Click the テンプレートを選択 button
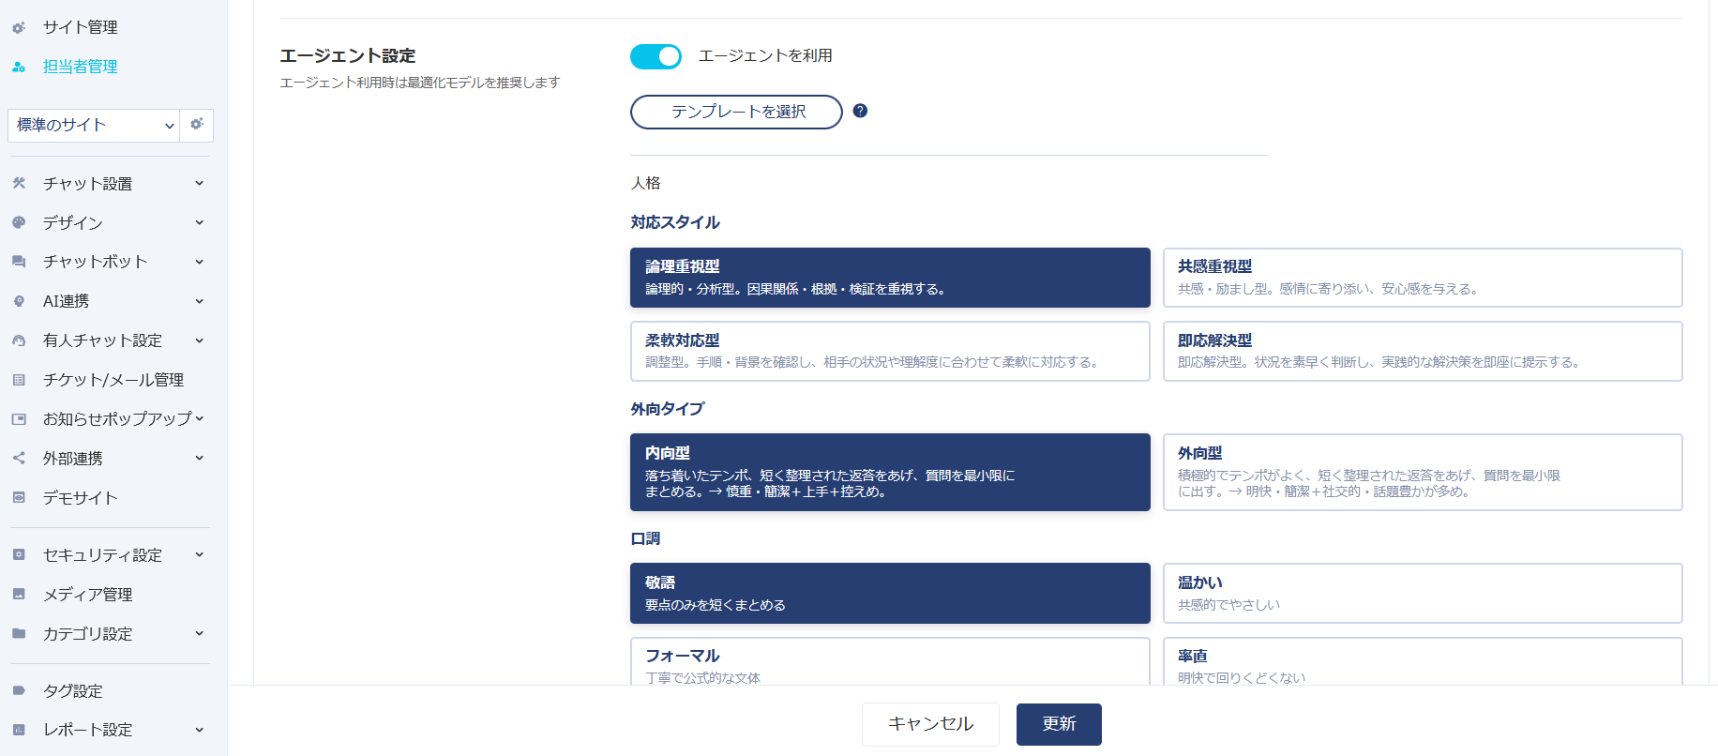This screenshot has height=756, width=1718. tap(736, 112)
